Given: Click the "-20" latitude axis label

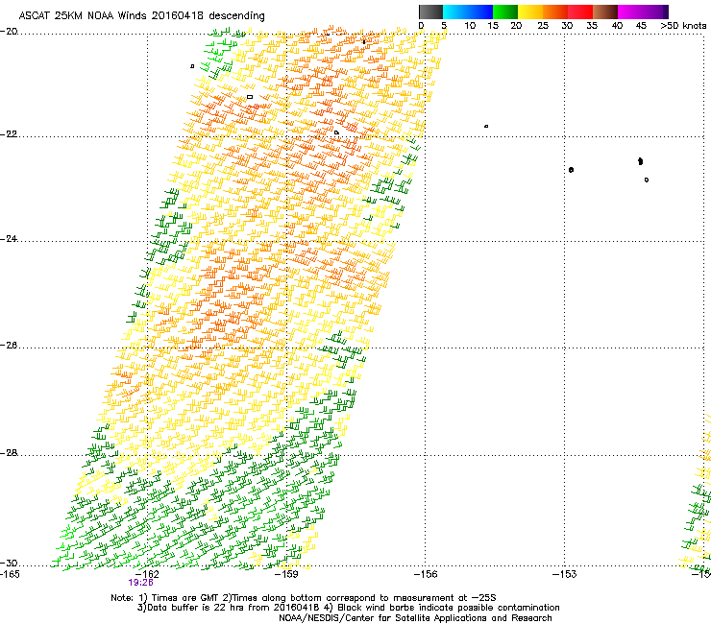Looking at the screenshot, I should (9, 32).
